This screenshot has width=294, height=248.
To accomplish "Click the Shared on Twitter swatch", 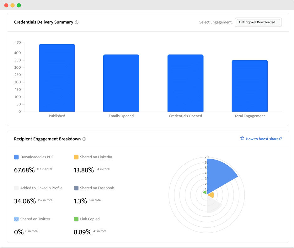I will click(x=16, y=219).
